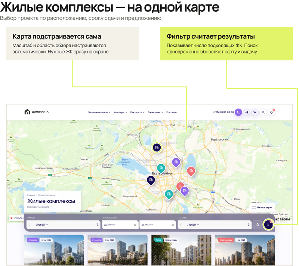Click the Доминанта house logo
Image resolution: width=299 pixels, height=266 pixels.
[x=36, y=111]
